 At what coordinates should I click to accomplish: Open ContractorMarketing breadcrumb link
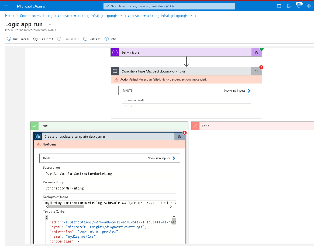[x=36, y=16]
